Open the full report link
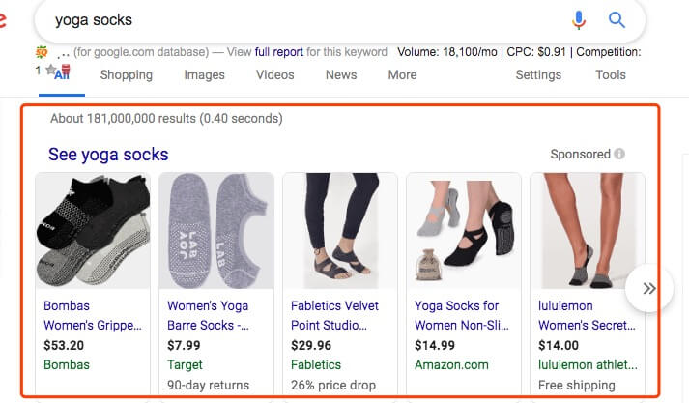Screen dimensions: 689x403 point(279,52)
